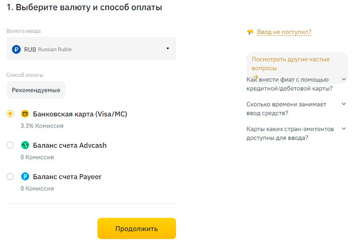Screen dimensions: 353x243
Task: Click the yellow bank card icon
Action: coord(25,114)
